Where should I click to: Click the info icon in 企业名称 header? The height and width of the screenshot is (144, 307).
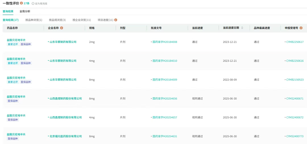62,28
